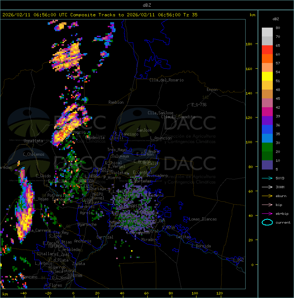Click the 'L_Asuncion' place label
This screenshot has width=294, height=298.
tap(161, 138)
